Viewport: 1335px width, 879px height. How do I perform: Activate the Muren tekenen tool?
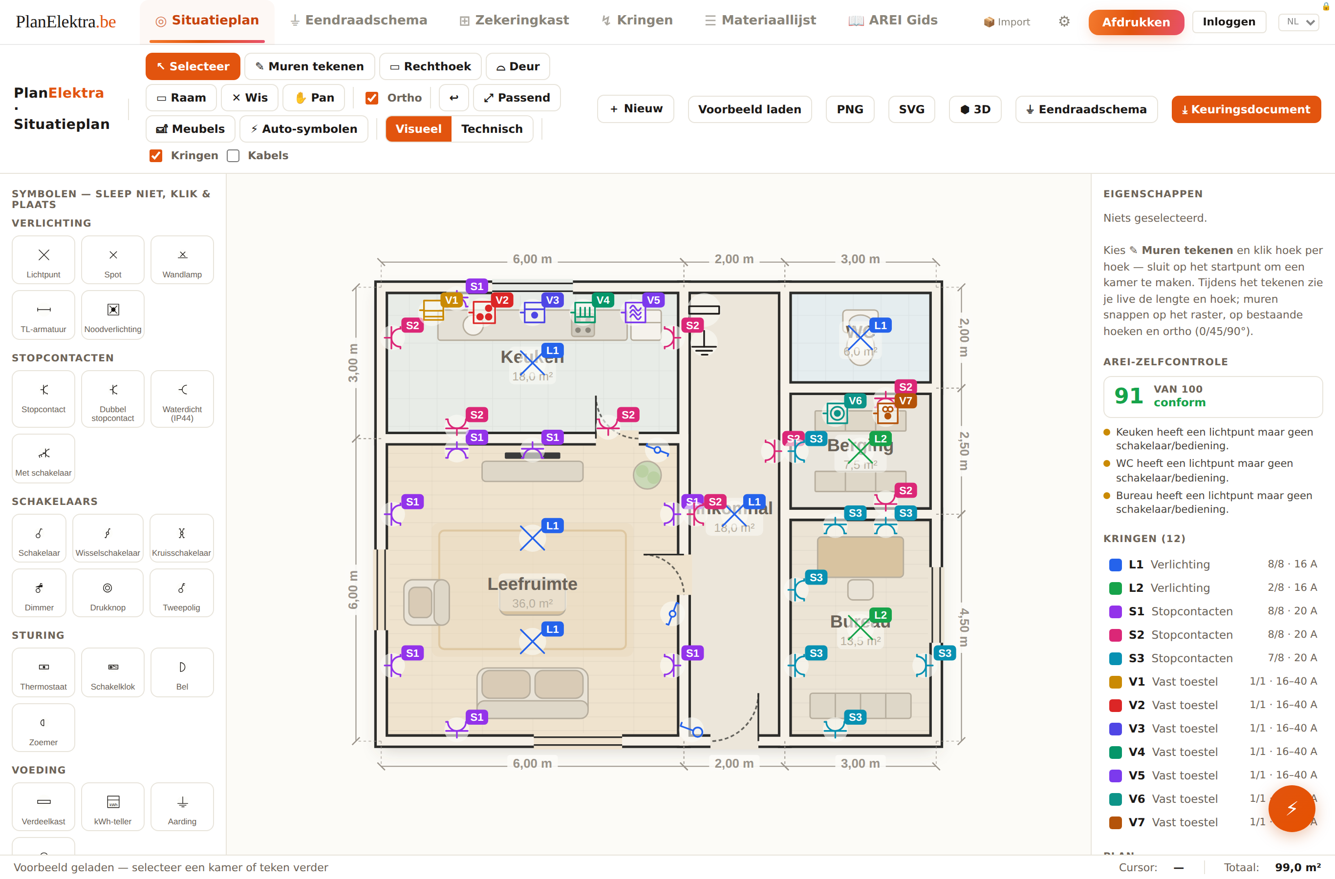[310, 67]
